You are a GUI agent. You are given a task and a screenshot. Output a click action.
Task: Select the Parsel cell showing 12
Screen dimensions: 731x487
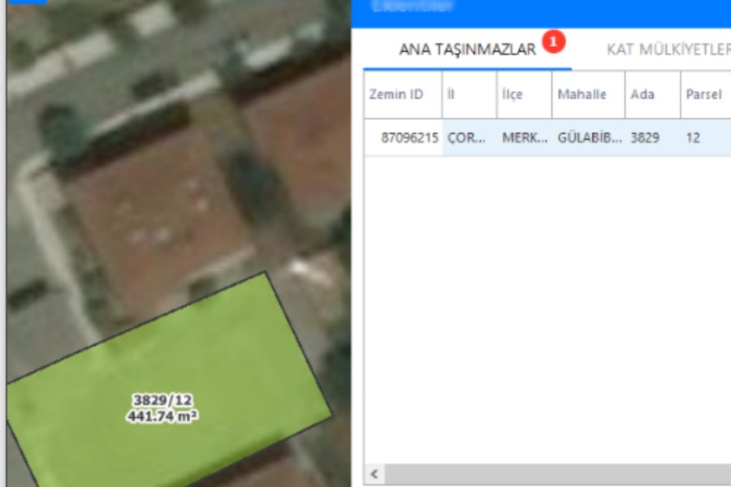(x=706, y=138)
